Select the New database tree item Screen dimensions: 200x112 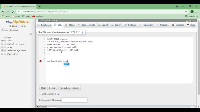[x=9, y=37]
